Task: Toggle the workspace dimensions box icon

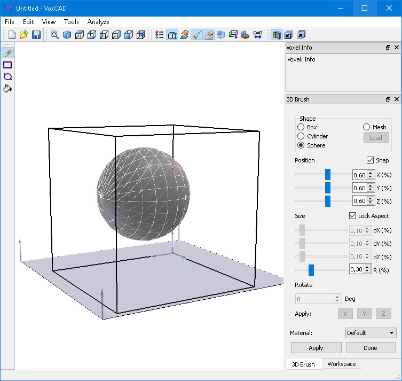Action: tap(172, 35)
